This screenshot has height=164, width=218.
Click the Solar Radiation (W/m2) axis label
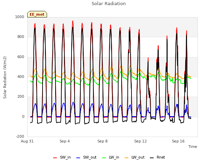pyautogui.click(x=5, y=78)
